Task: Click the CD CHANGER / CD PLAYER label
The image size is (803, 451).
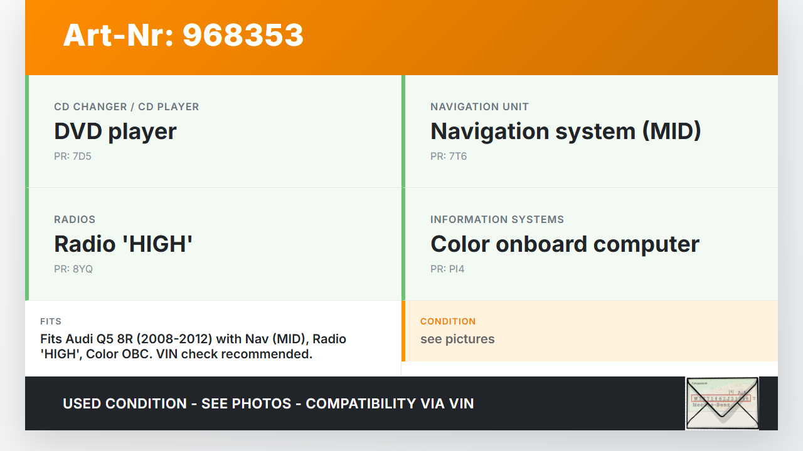Action: tap(126, 106)
